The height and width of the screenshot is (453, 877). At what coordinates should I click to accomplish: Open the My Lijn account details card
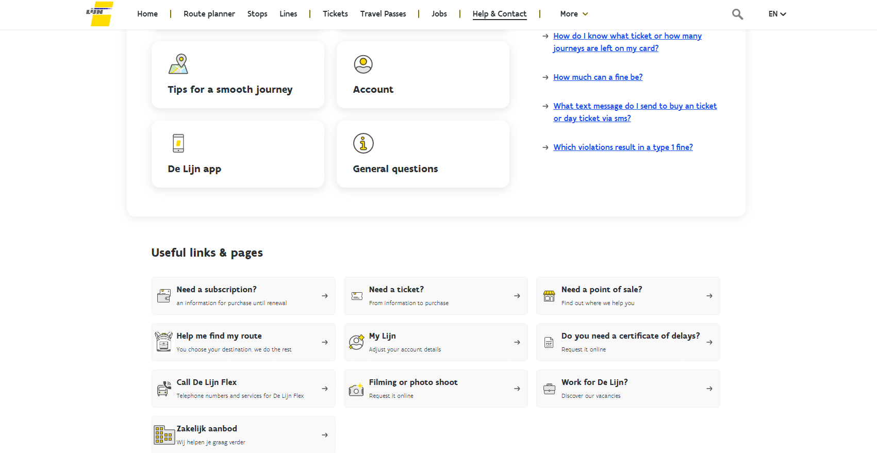coord(435,342)
